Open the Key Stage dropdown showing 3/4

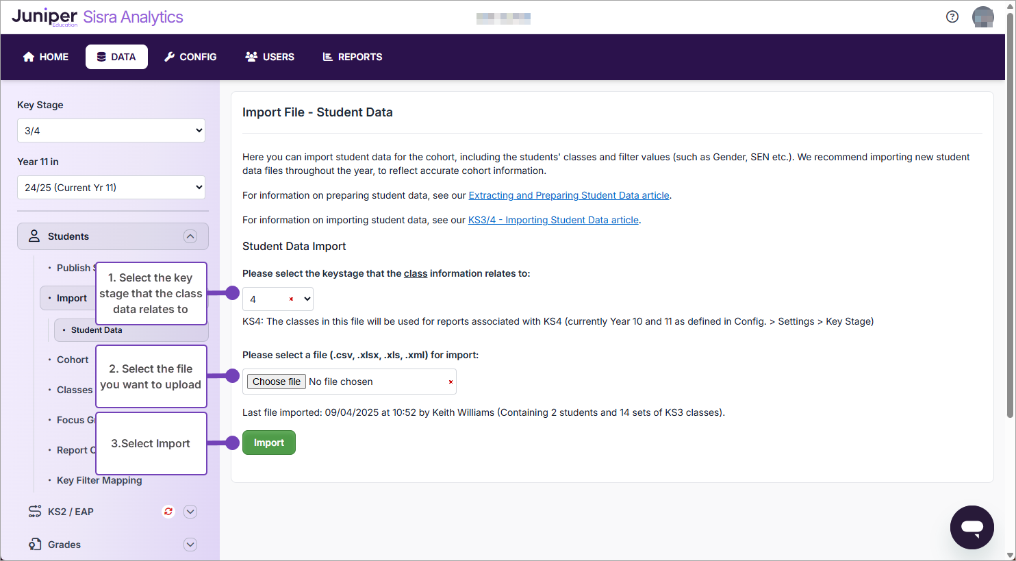pos(111,130)
